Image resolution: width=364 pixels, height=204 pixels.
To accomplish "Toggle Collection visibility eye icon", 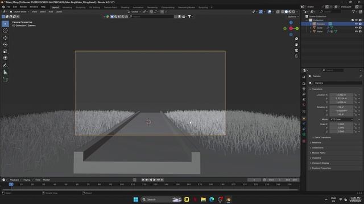I will (x=356, y=20).
